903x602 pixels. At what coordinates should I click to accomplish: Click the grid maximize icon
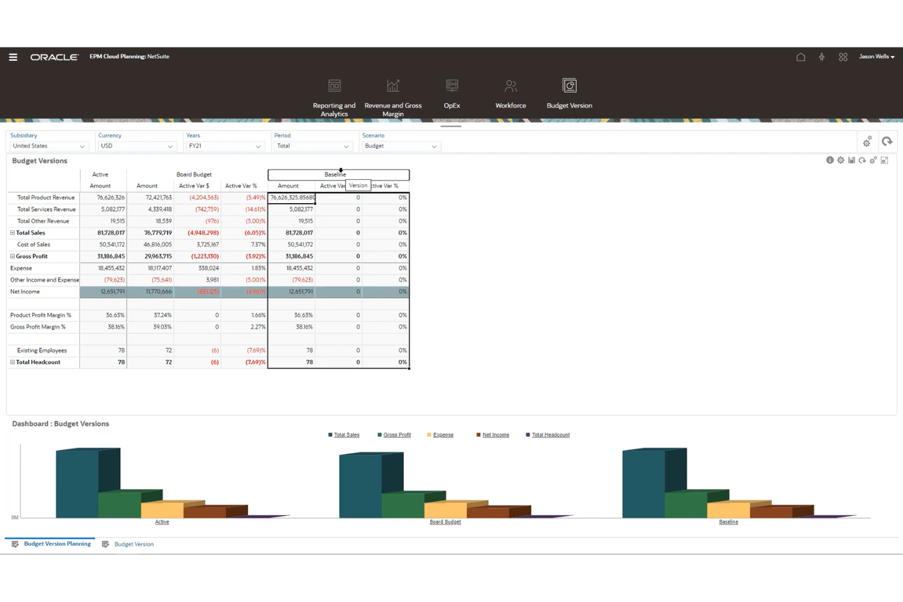coord(884,160)
